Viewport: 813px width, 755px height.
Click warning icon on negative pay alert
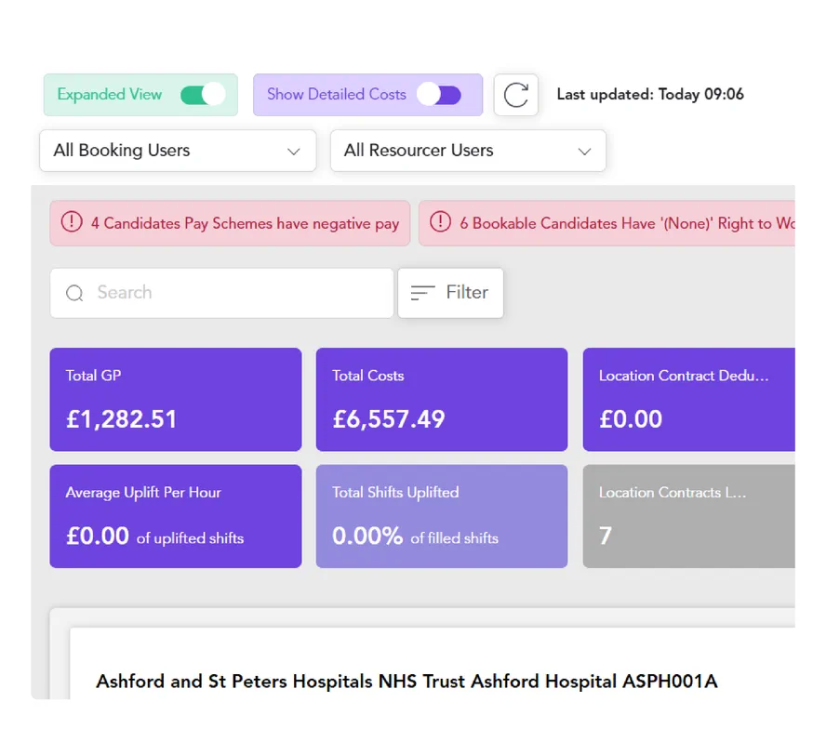point(72,222)
